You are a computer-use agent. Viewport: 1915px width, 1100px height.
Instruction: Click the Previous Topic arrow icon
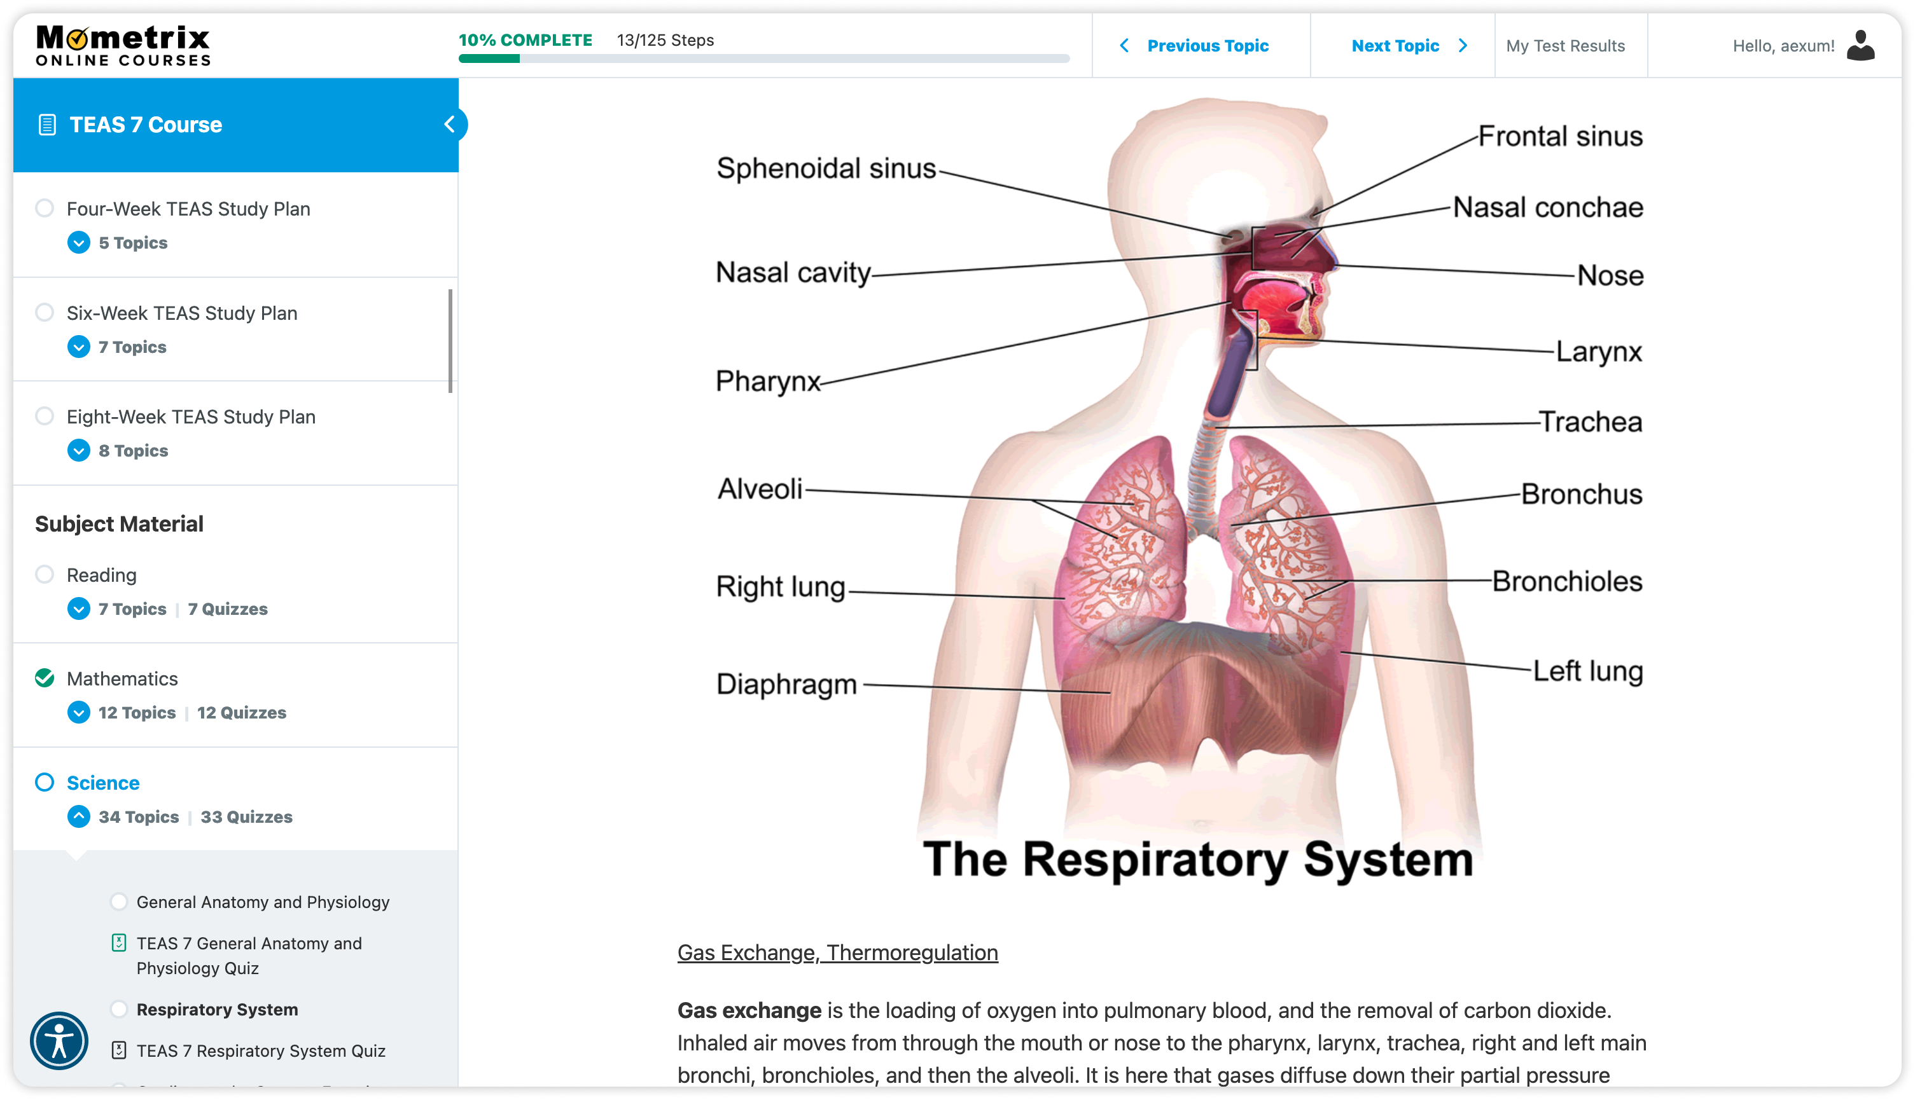(1123, 45)
